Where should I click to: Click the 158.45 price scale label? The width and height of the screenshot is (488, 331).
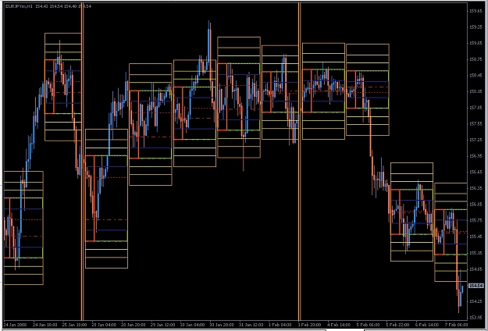pos(477,75)
